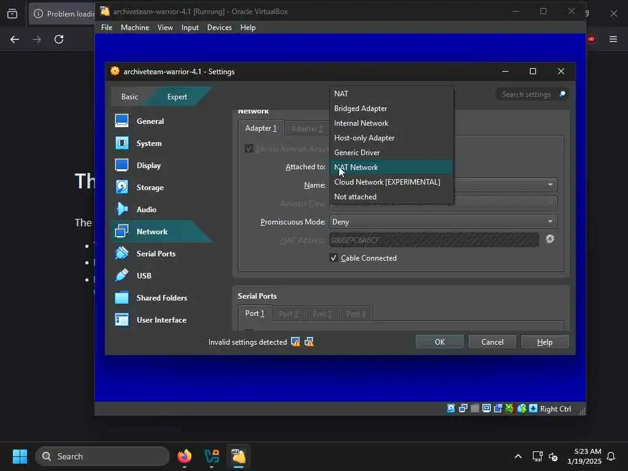Switch to Expert settings mode
The width and height of the screenshot is (628, 471).
177,96
